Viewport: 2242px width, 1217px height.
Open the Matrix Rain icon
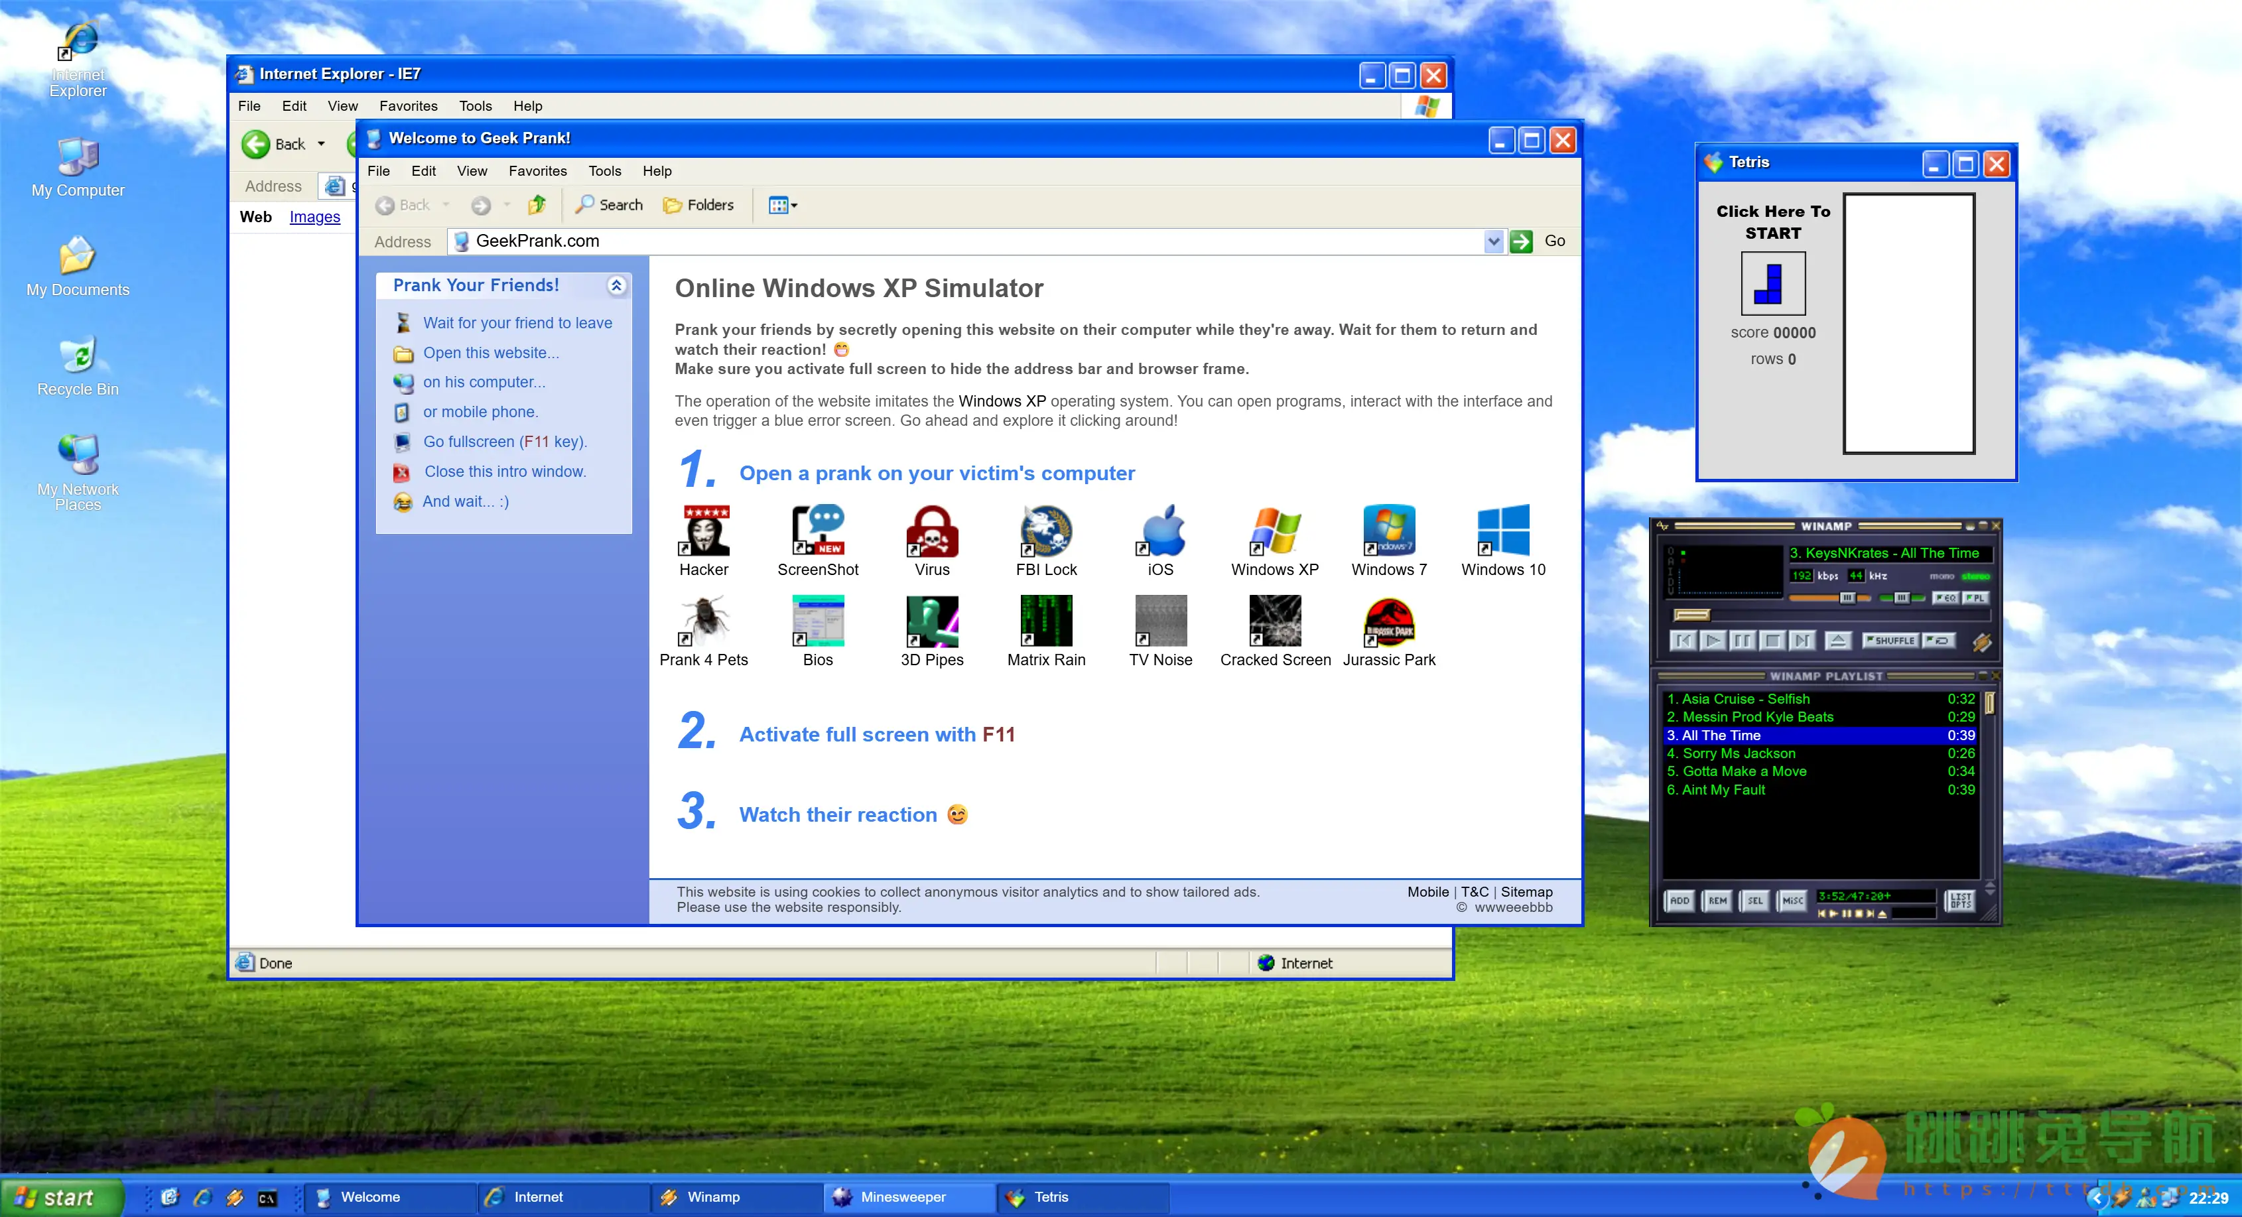pos(1046,631)
